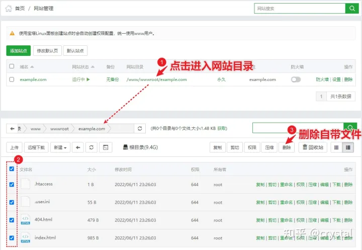Click the toolbar 删除 button
Image resolution: width=362 pixels, height=250 pixels.
point(287,147)
